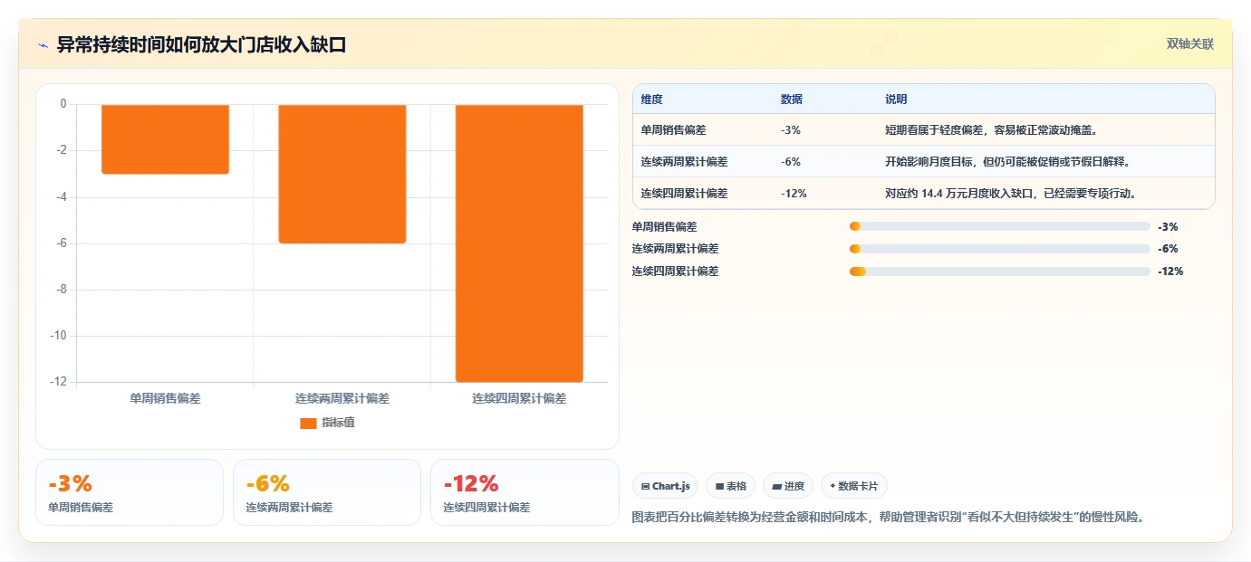The image size is (1251, 562).
Task: Toggle the 指标值 legend swatch
Action: pos(308,423)
